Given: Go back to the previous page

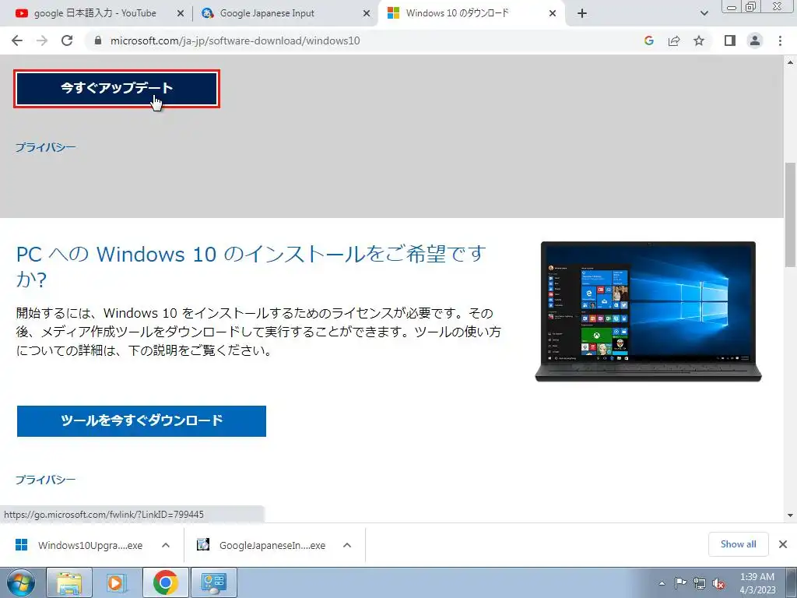Looking at the screenshot, I should [x=17, y=40].
